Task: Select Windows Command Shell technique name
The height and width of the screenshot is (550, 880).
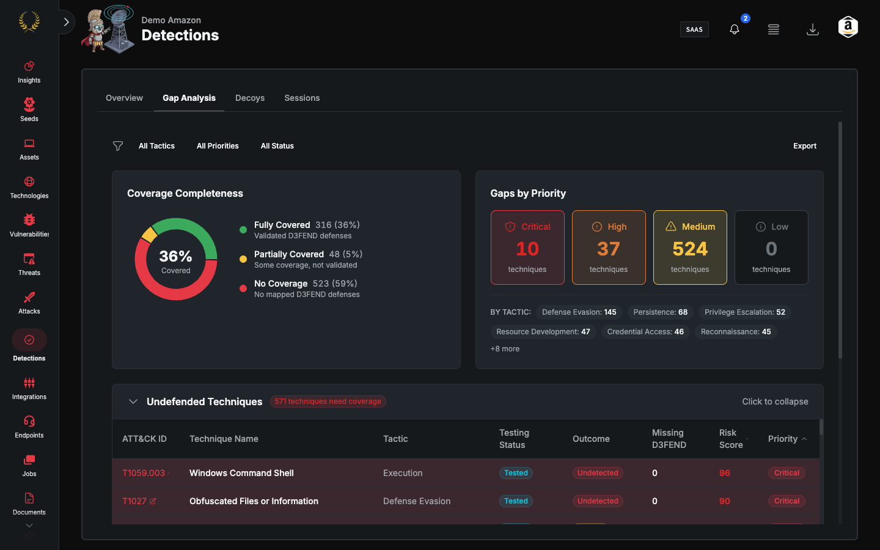Action: [241, 473]
